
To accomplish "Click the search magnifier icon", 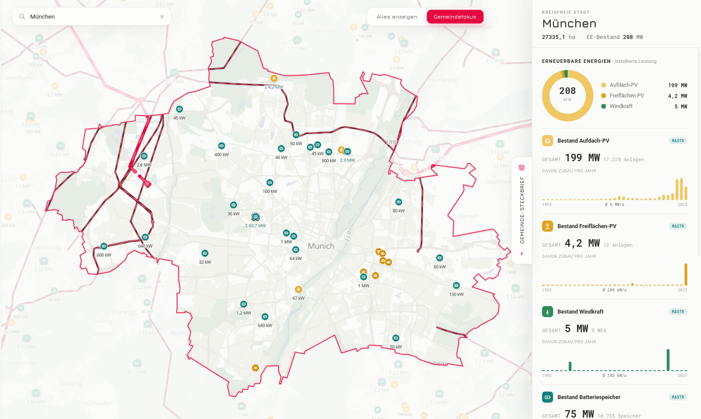I will pyautogui.click(x=22, y=17).
